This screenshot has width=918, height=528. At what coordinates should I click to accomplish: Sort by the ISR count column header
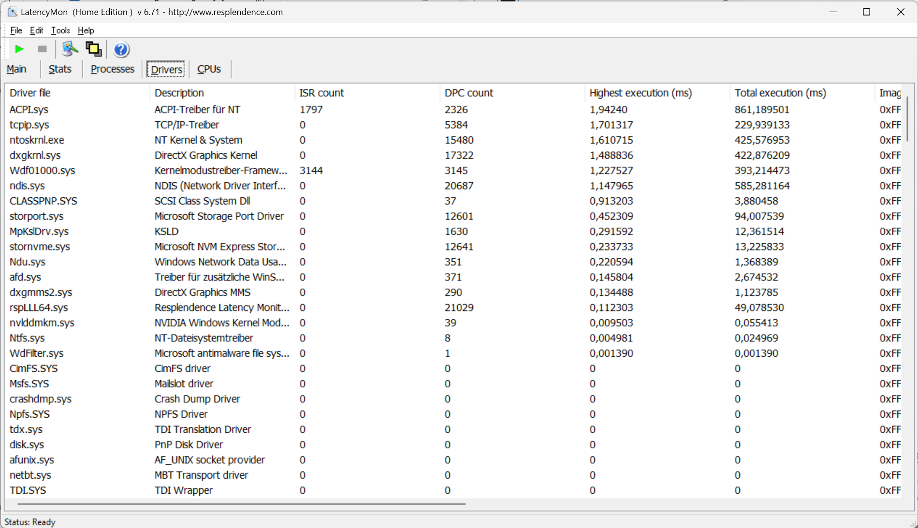tap(367, 93)
